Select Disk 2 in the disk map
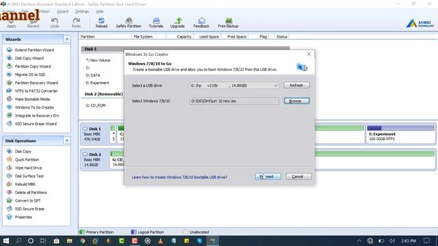 [x=94, y=159]
